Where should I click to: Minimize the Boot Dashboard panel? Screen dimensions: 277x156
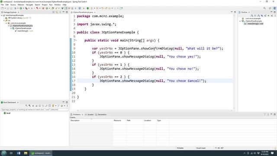tap(64, 102)
